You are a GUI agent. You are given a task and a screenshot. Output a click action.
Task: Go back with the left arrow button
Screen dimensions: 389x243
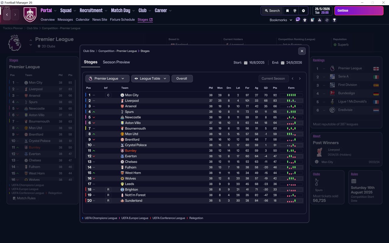pos(7,14)
